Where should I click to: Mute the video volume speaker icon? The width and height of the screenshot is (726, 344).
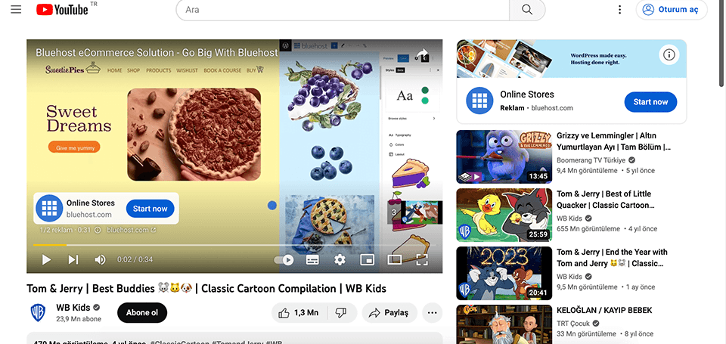pos(100,260)
